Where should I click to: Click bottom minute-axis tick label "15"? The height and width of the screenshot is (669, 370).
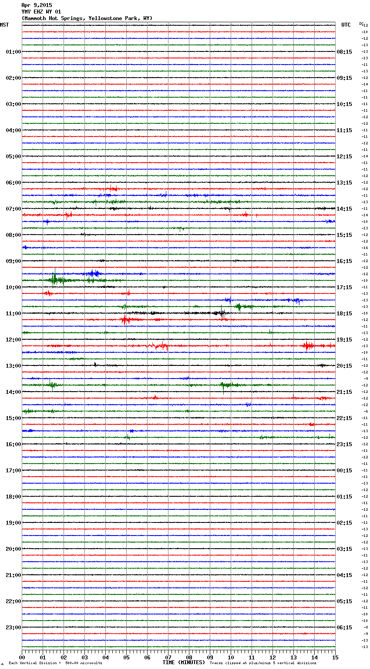click(x=335, y=657)
